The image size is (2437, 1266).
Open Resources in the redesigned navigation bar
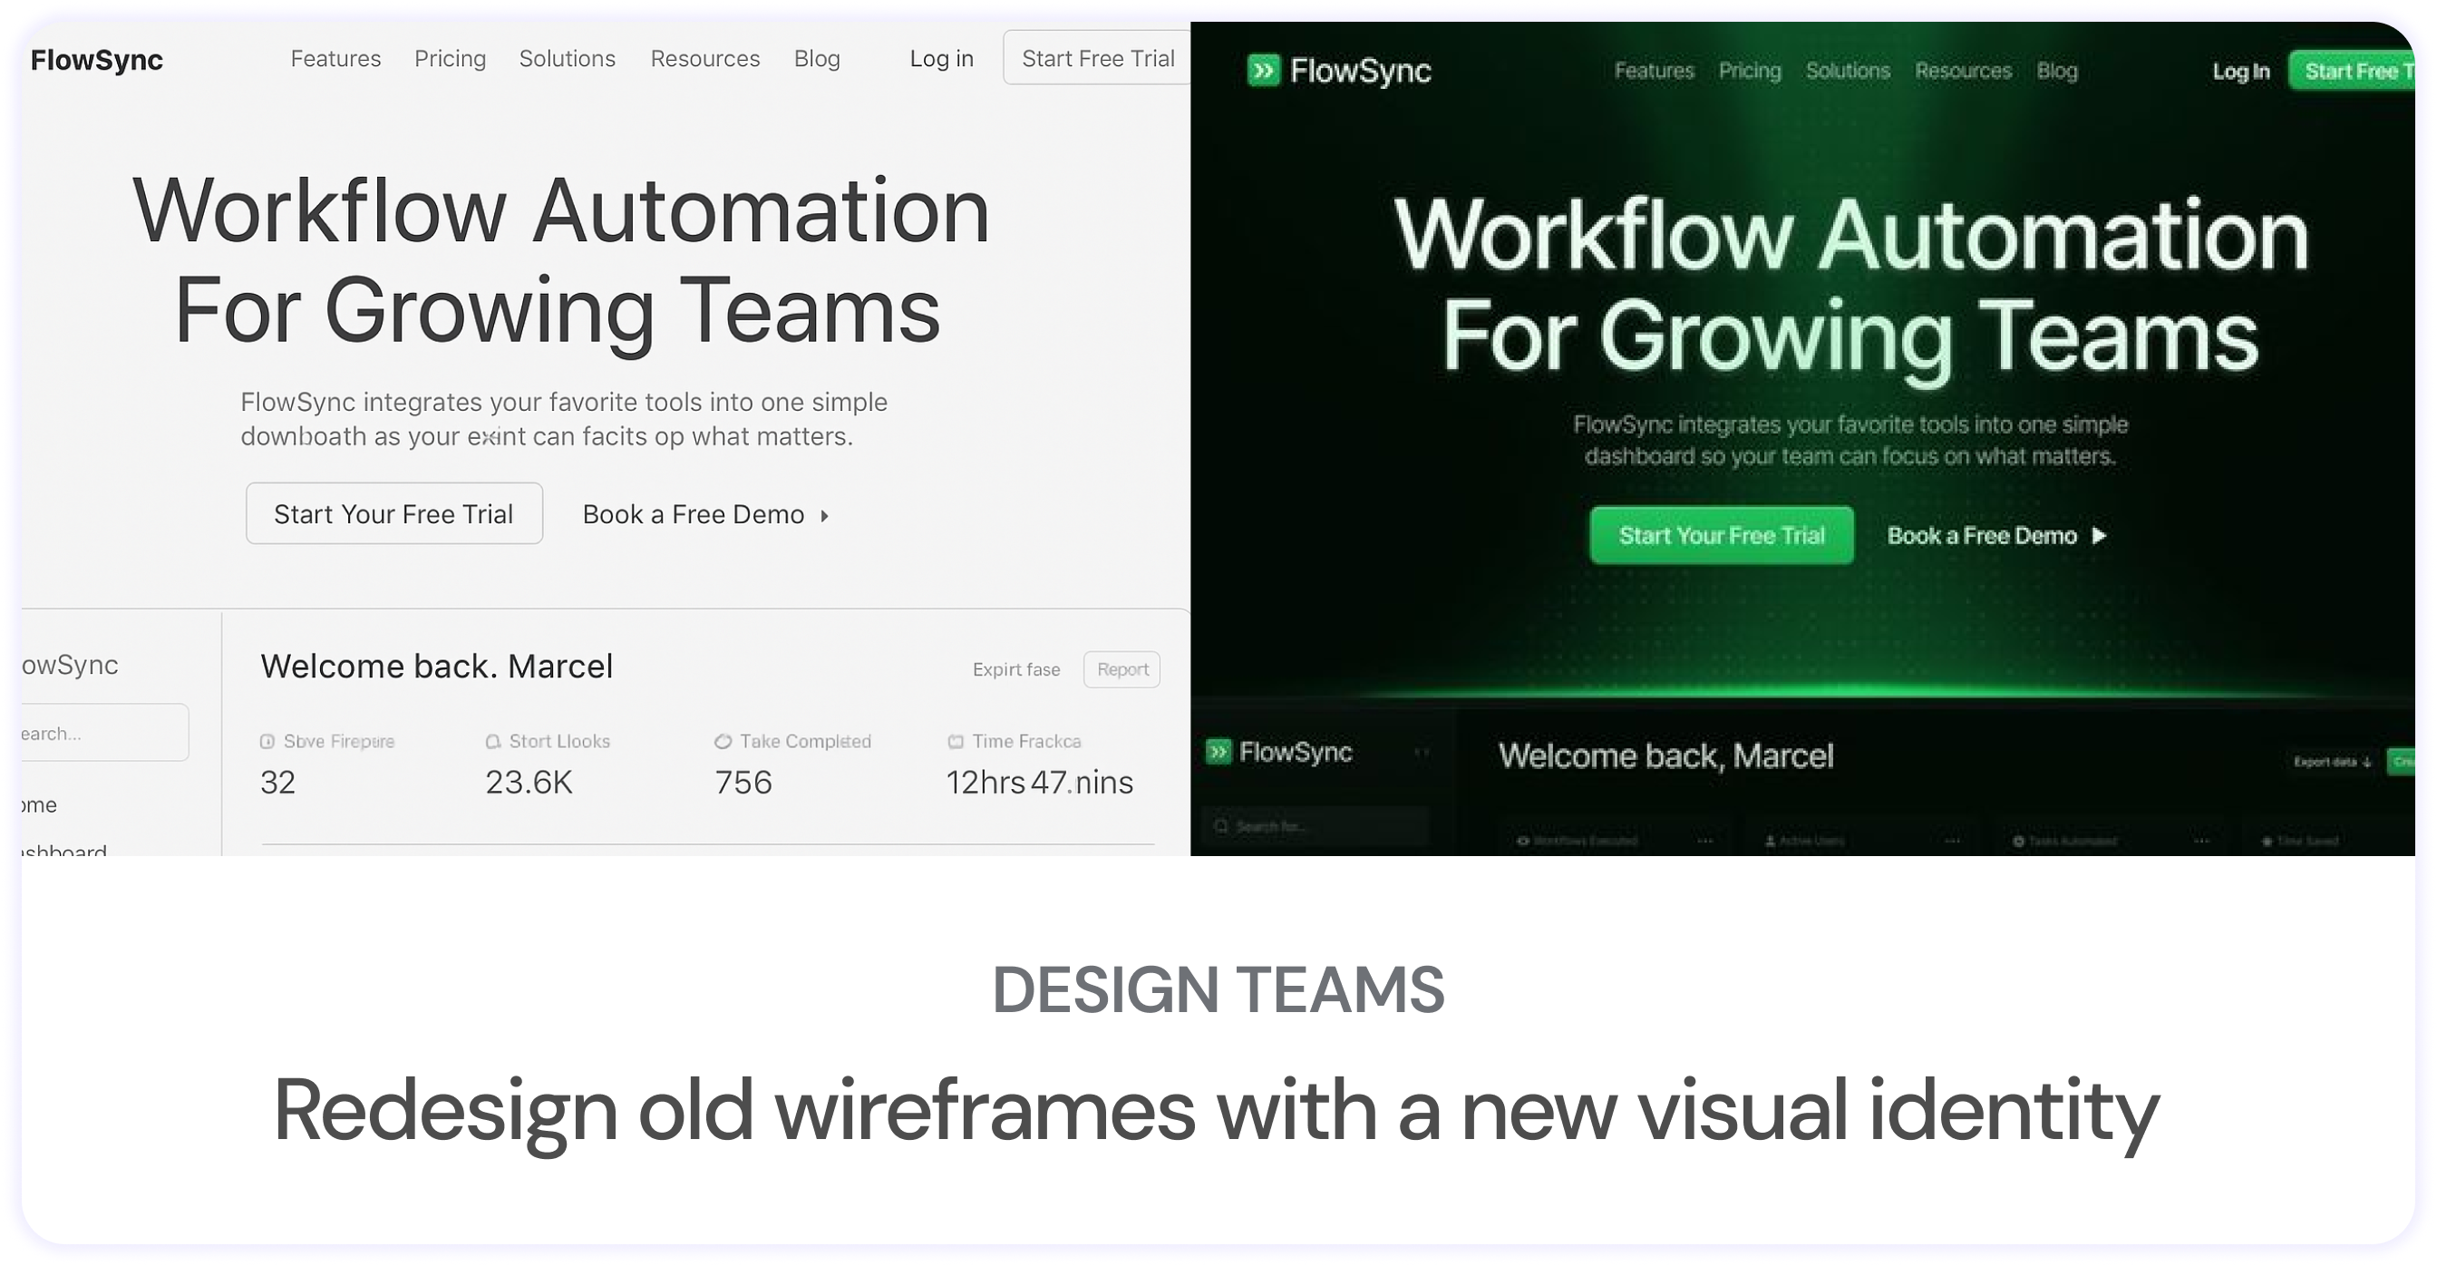coord(1963,71)
